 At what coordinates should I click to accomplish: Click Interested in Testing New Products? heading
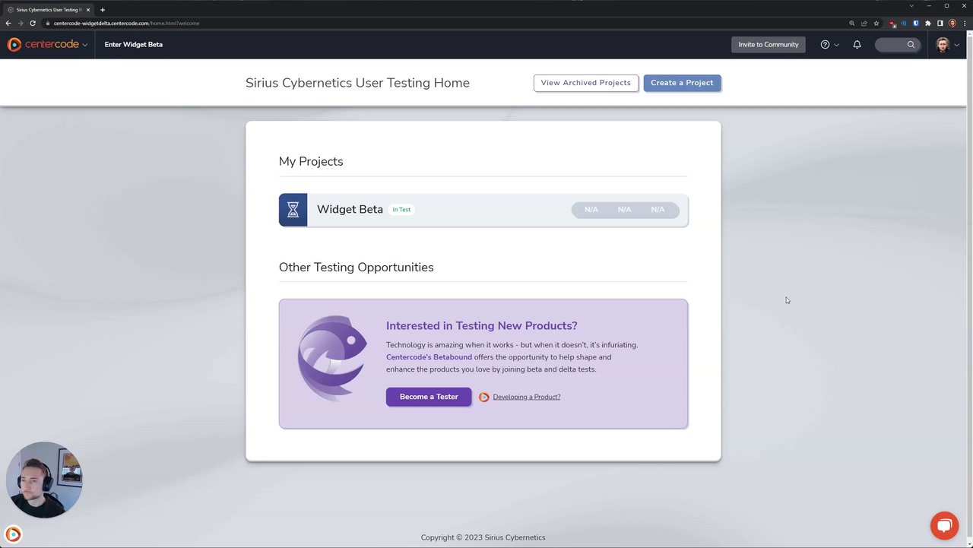click(x=482, y=326)
